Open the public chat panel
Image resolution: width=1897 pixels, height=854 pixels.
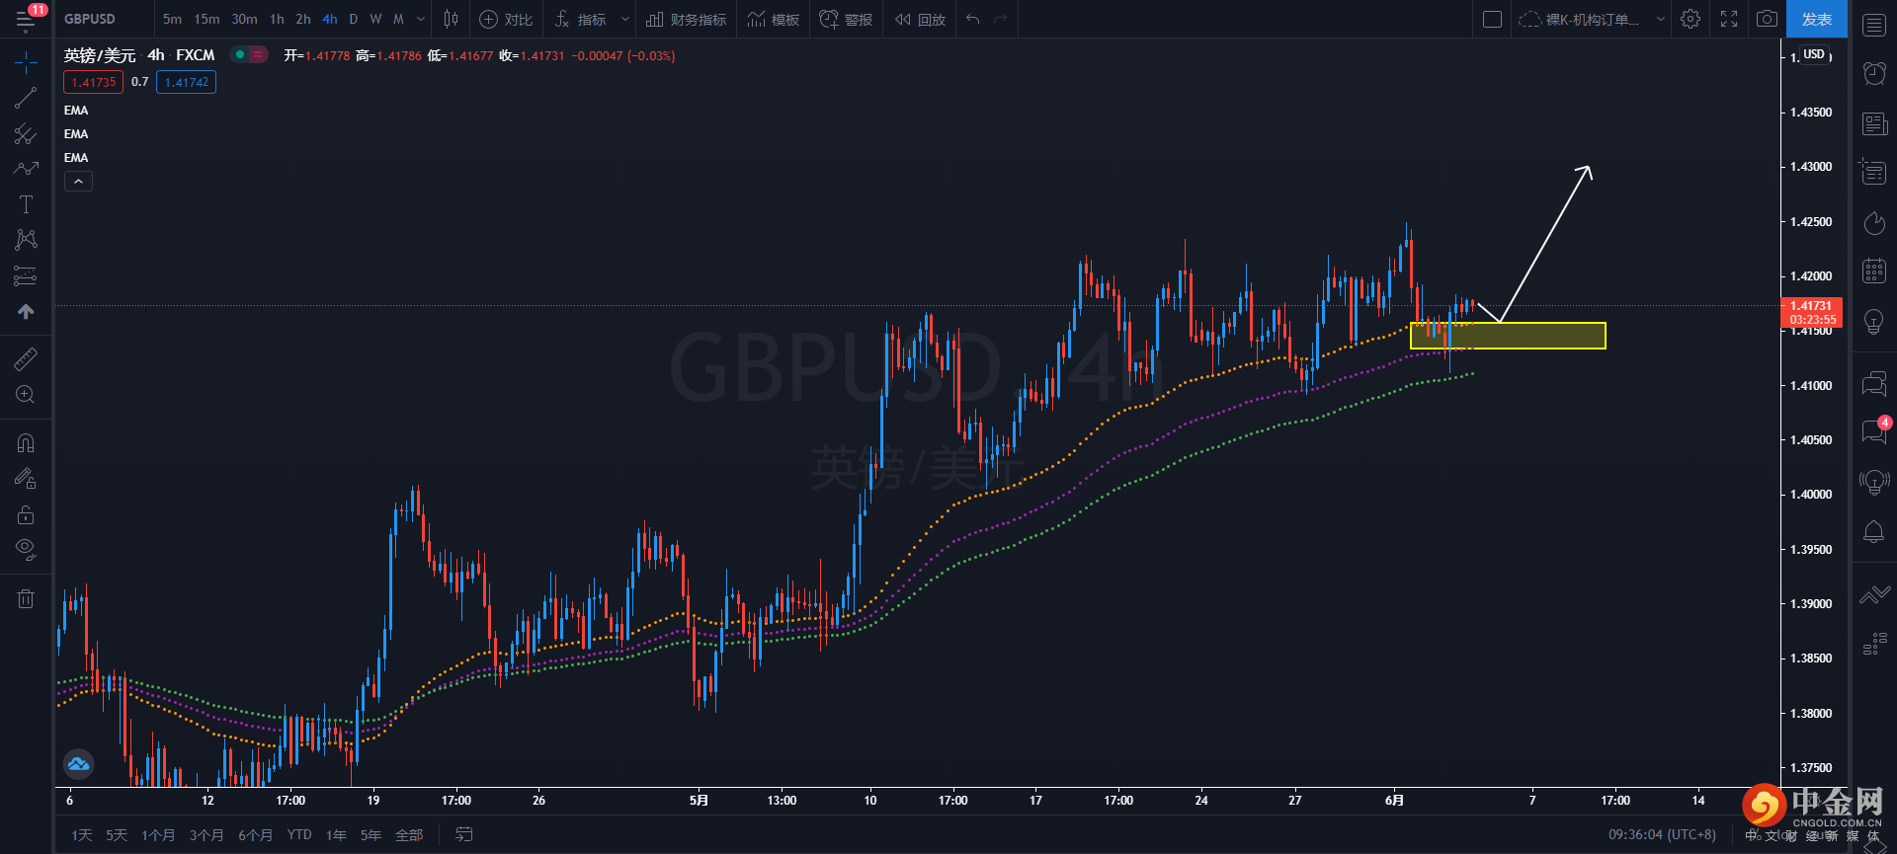(1874, 383)
